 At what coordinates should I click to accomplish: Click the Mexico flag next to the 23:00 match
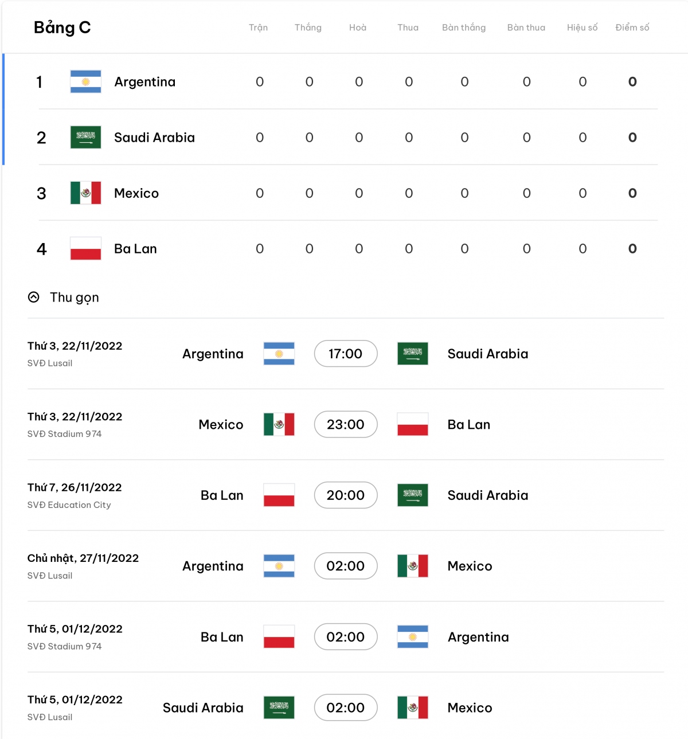[279, 424]
